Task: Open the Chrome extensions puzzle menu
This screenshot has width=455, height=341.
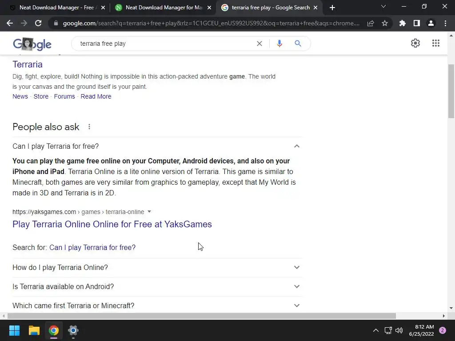Action: (403, 23)
